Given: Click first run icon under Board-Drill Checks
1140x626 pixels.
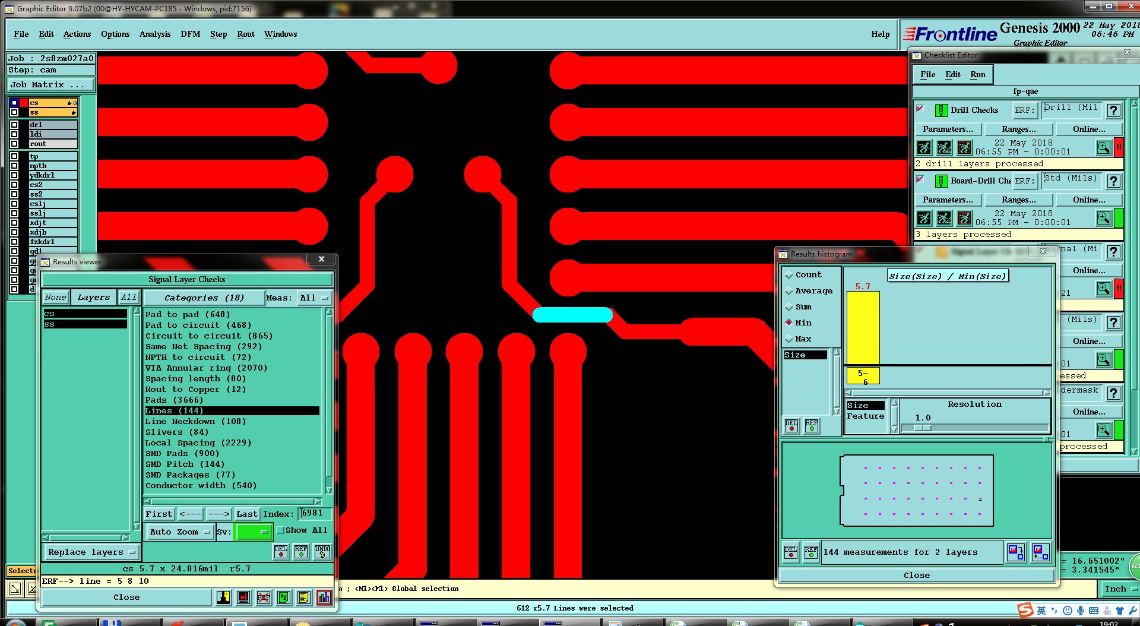Looking at the screenshot, I should coord(924,218).
